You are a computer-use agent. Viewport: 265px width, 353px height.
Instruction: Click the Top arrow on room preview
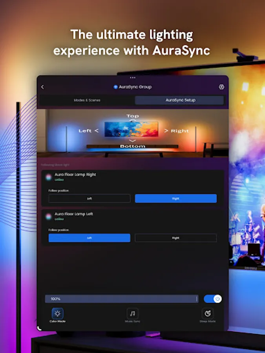(x=133, y=120)
